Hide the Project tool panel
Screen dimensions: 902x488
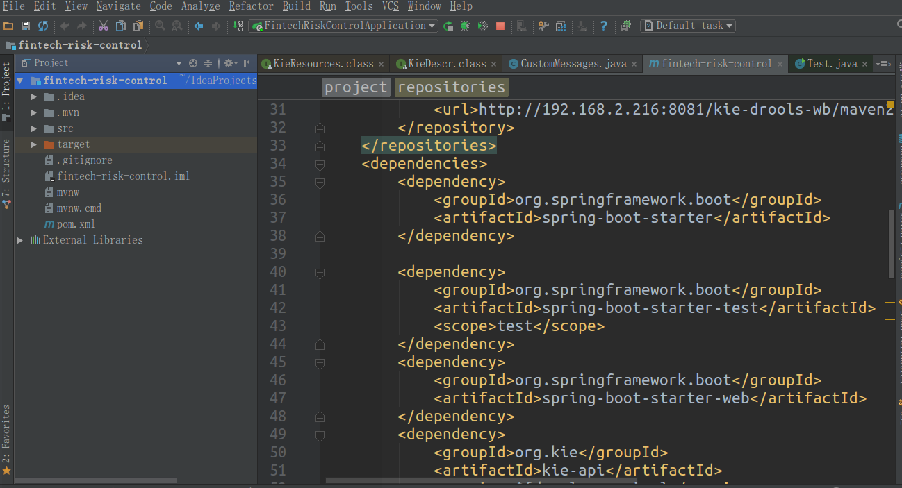point(248,63)
